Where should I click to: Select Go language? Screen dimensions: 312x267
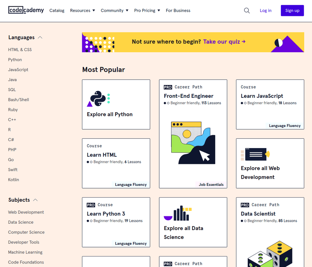(11, 160)
